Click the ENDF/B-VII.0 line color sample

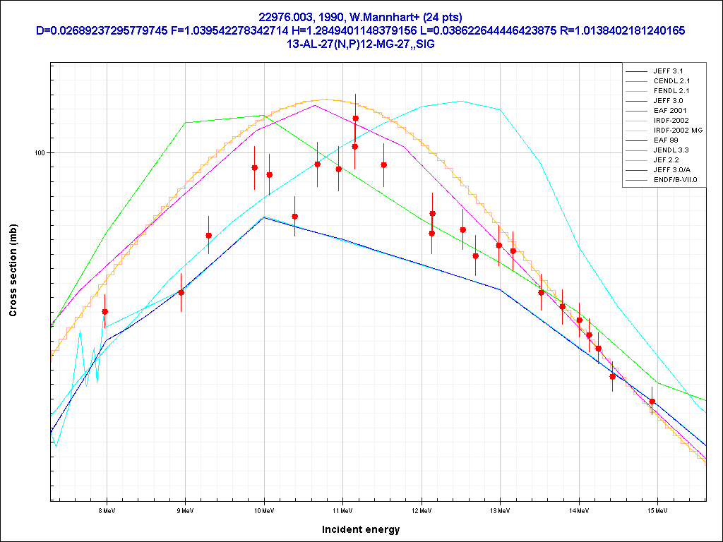pos(637,180)
